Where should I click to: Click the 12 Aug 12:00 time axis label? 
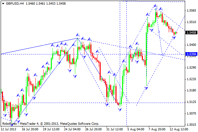tap(178, 129)
